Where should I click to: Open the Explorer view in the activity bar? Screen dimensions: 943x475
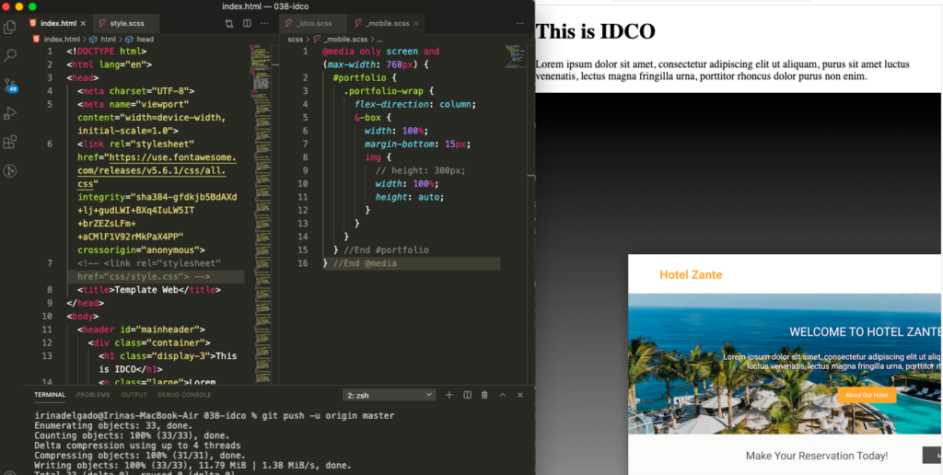(x=9, y=27)
